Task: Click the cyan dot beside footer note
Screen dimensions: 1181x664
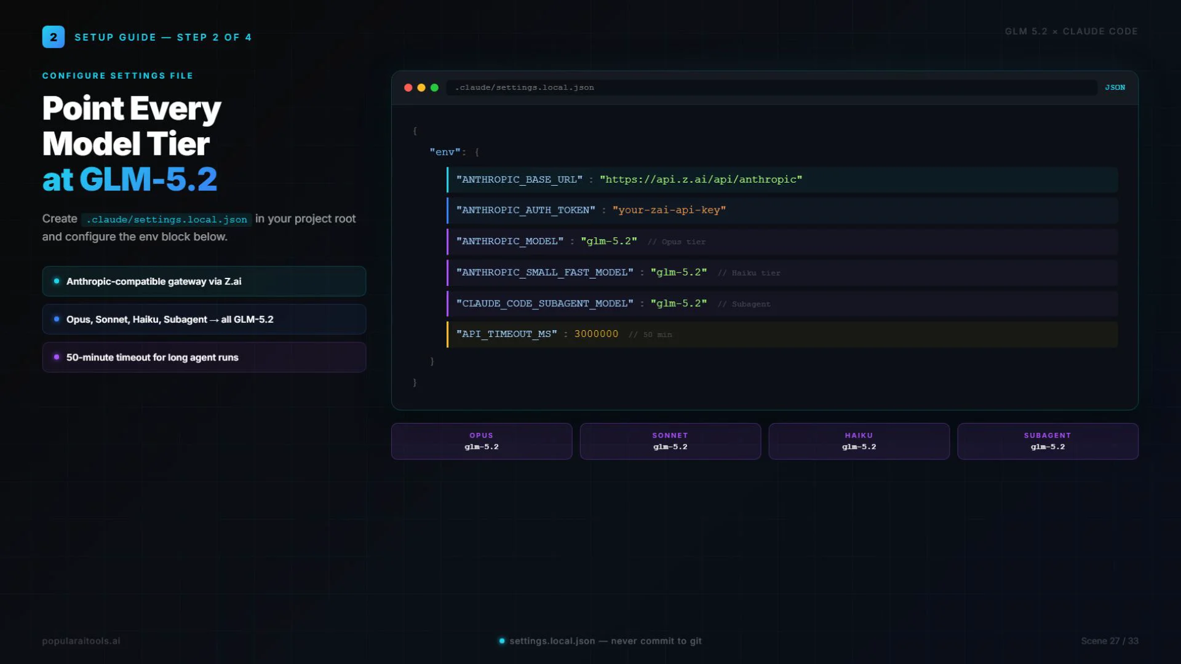Action: pos(502,641)
